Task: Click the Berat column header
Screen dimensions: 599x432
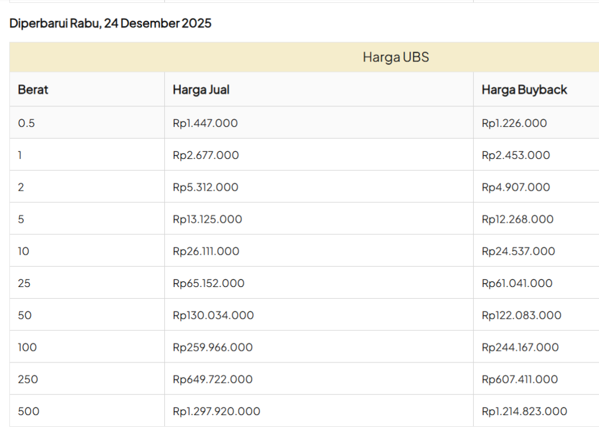Action: point(33,89)
